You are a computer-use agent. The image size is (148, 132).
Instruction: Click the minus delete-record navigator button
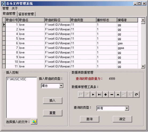(x=112, y=95)
